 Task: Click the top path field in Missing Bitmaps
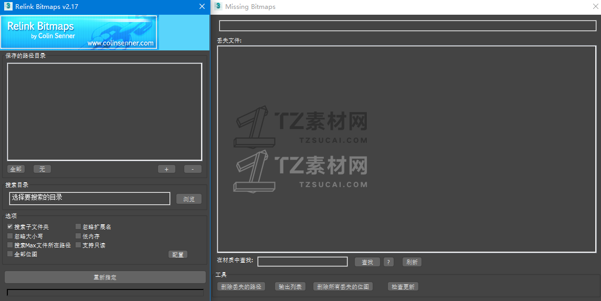click(x=407, y=26)
